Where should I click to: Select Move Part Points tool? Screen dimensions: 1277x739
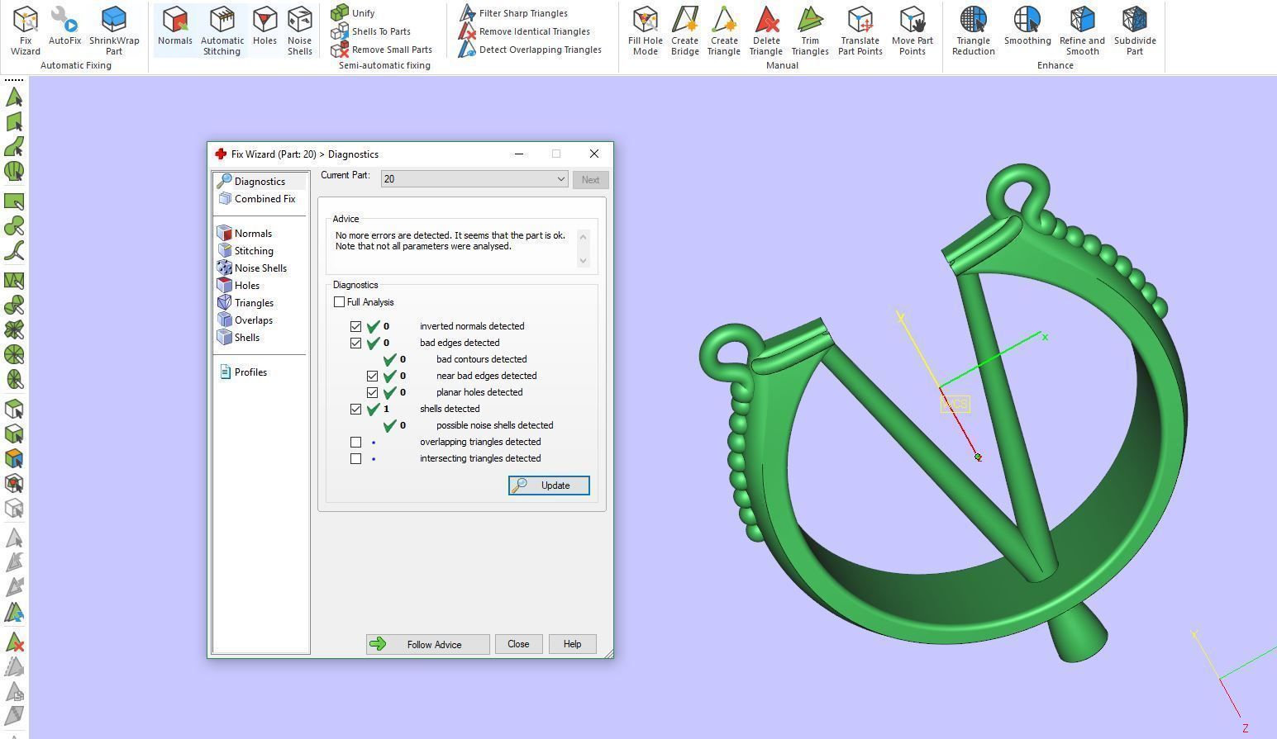[x=912, y=31]
